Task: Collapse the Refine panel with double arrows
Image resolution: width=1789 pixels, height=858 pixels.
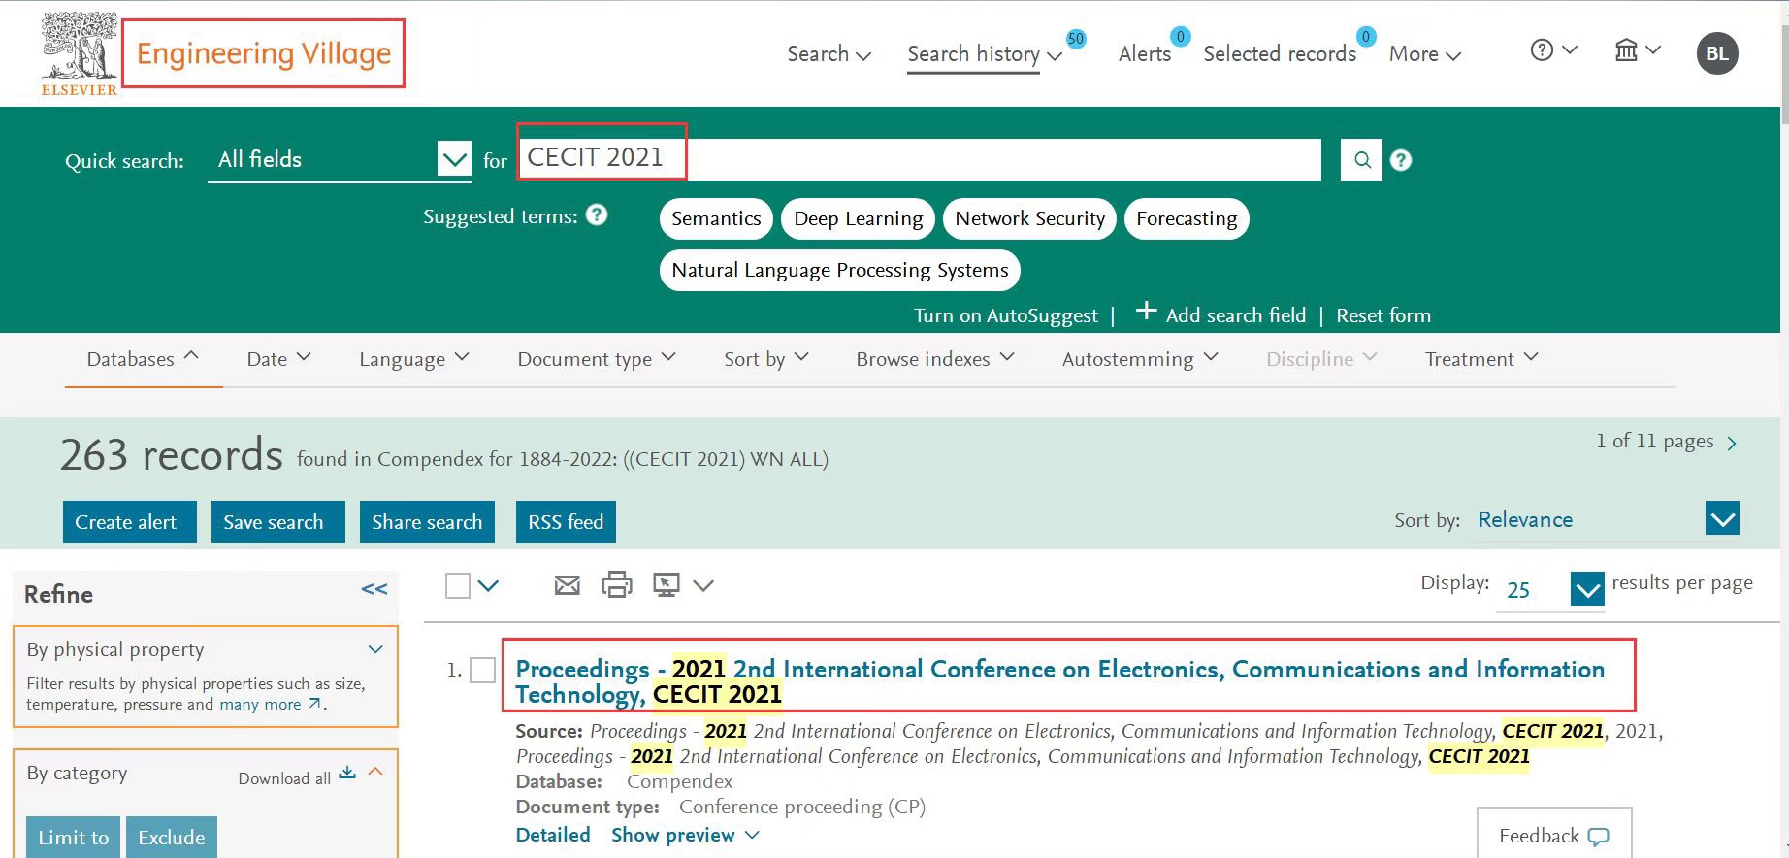Action: coord(374,589)
